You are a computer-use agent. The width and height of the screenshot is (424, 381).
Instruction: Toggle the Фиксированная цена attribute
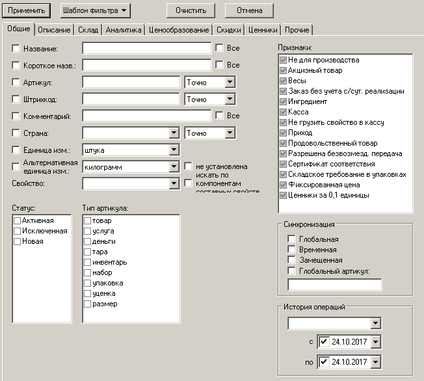coord(283,185)
